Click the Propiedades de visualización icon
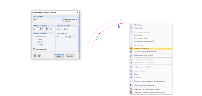Viewport: 202px width, 96px height. click(x=131, y=85)
